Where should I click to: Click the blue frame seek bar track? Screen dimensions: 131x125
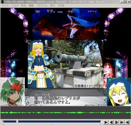(x=52, y=121)
